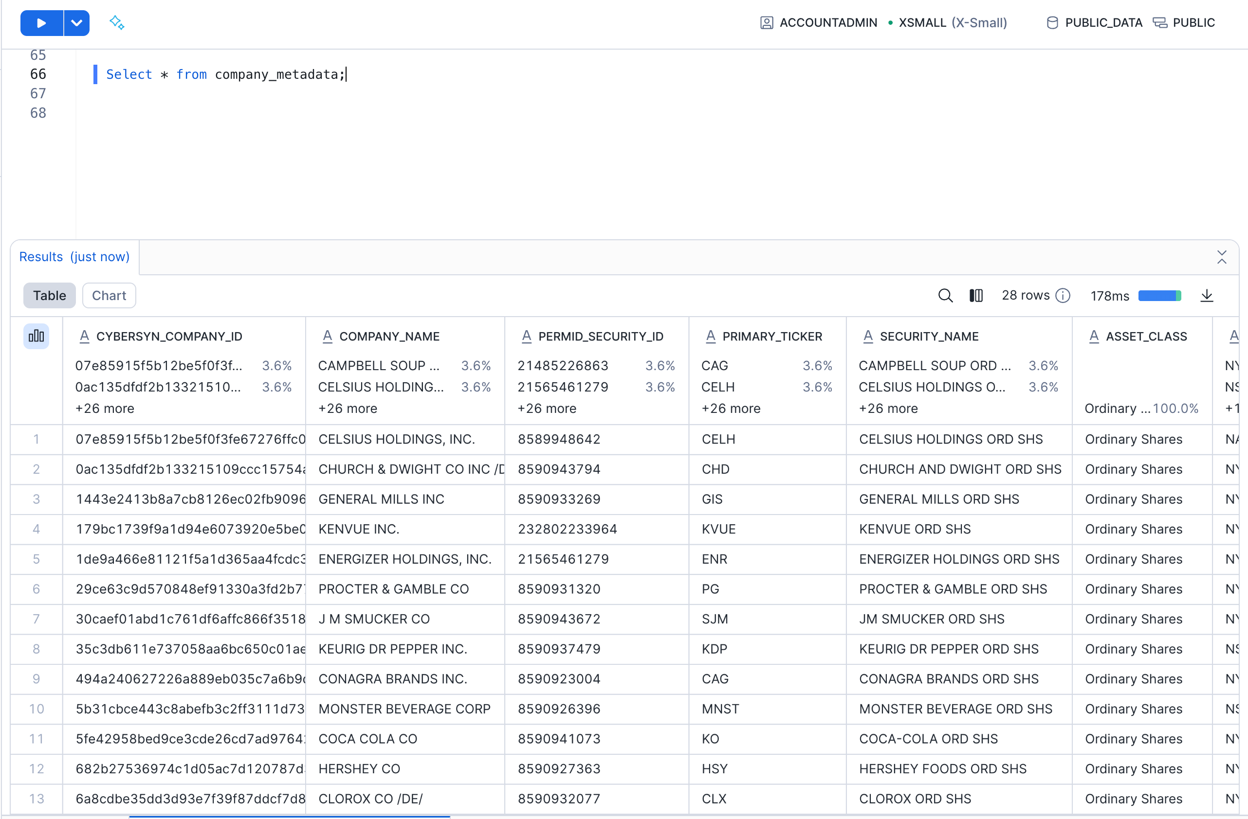The height and width of the screenshot is (819, 1248).
Task: Open the column display panel icon
Action: pyautogui.click(x=976, y=295)
